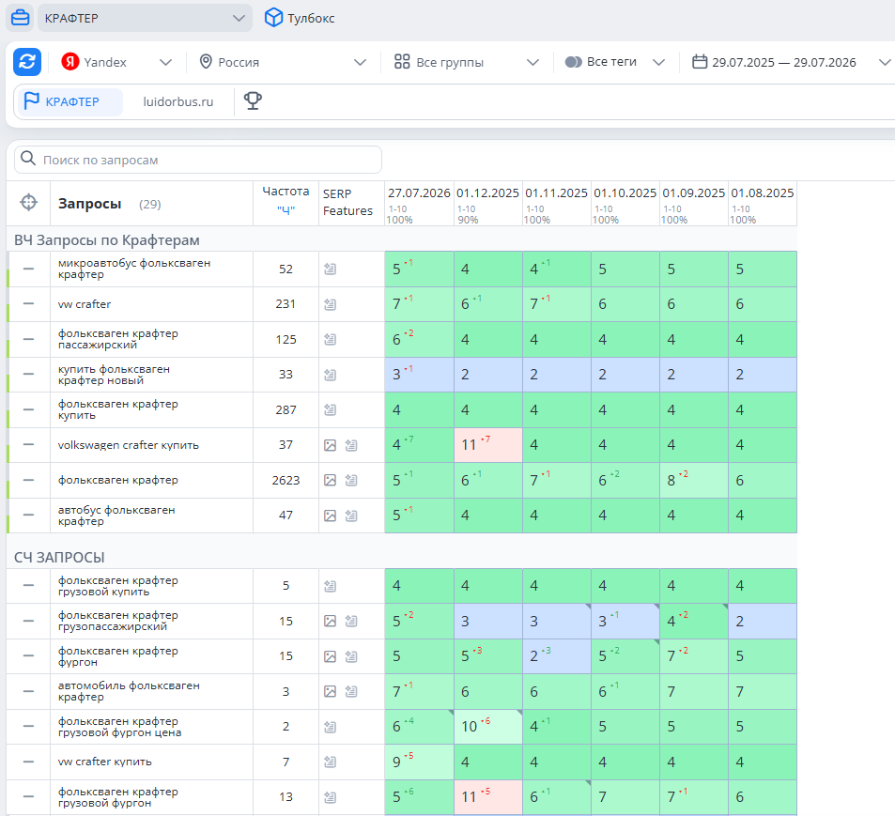Click the location pin icon beside Россия

pyautogui.click(x=206, y=62)
